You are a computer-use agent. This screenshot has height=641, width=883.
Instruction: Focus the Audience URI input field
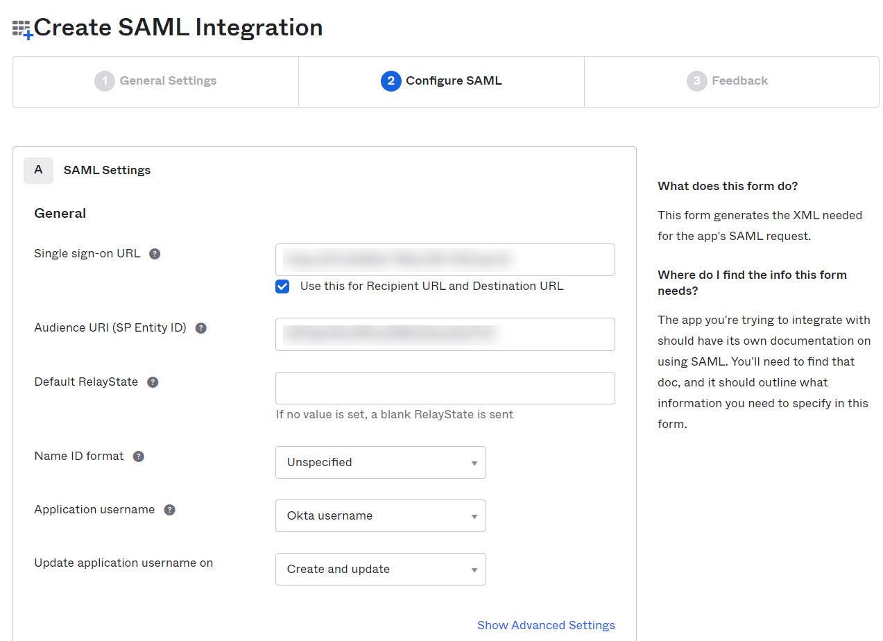tap(445, 334)
